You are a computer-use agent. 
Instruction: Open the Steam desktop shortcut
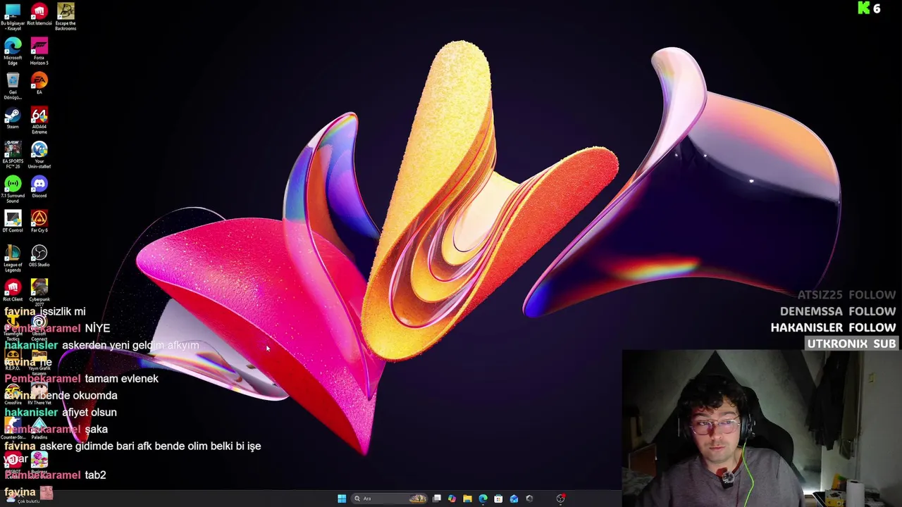coord(13,118)
